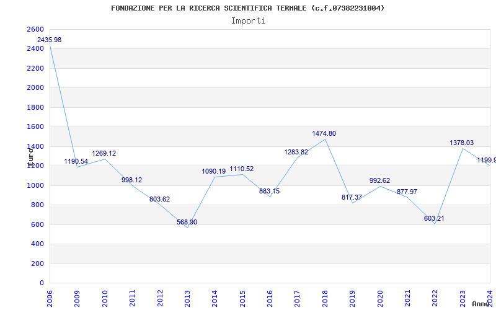This screenshot has width=496, height=310.
Task: Click the y-axis value 1800
Action: [x=35, y=107]
